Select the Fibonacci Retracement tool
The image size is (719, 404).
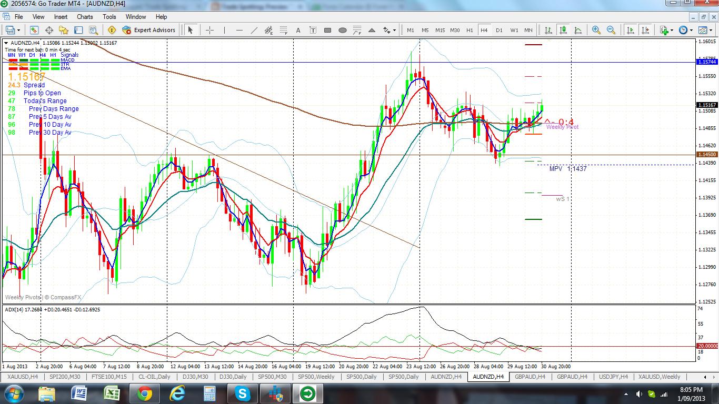coord(283,30)
